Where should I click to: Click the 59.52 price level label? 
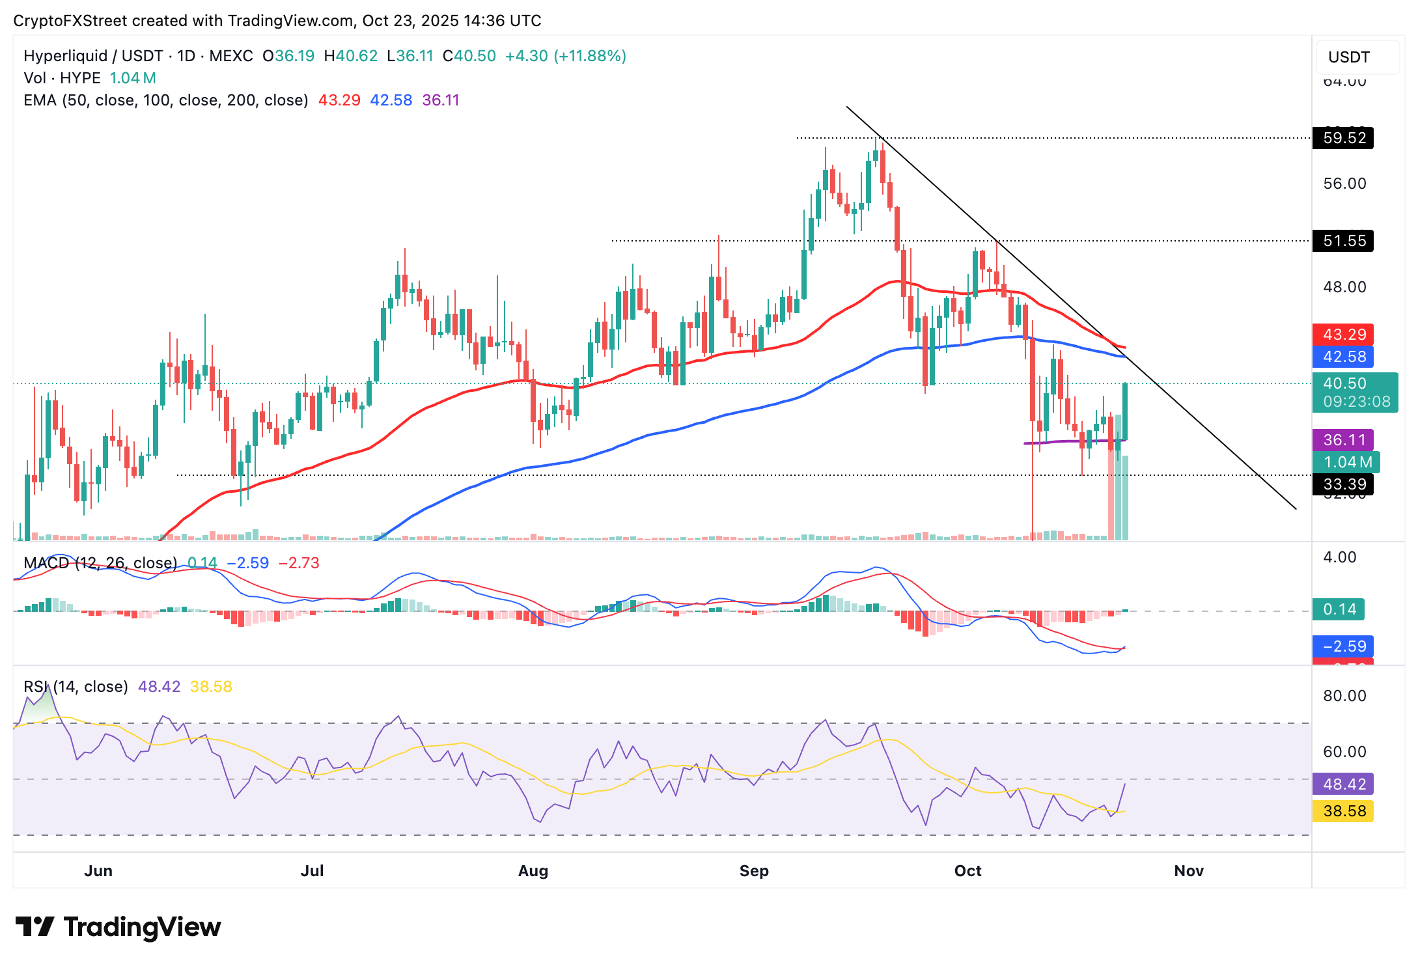point(1343,138)
